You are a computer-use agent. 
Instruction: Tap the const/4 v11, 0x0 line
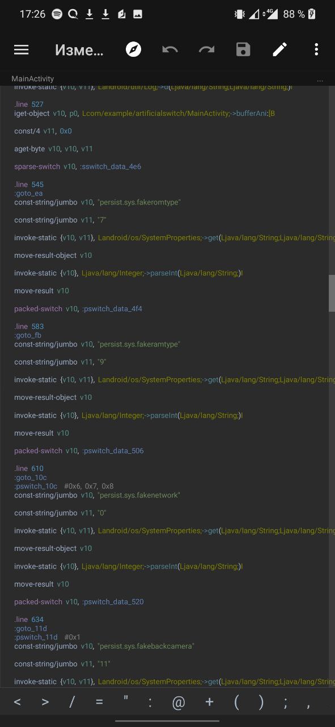(x=43, y=131)
